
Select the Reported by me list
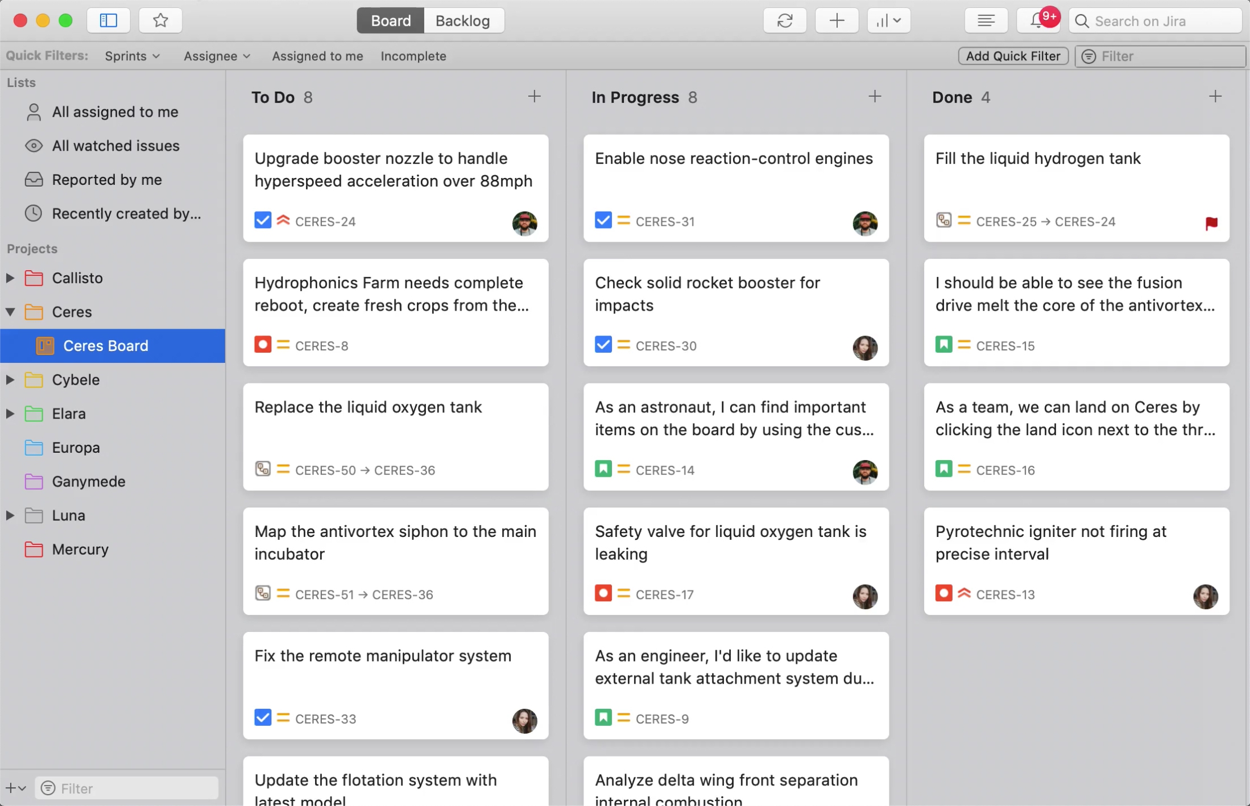106,179
